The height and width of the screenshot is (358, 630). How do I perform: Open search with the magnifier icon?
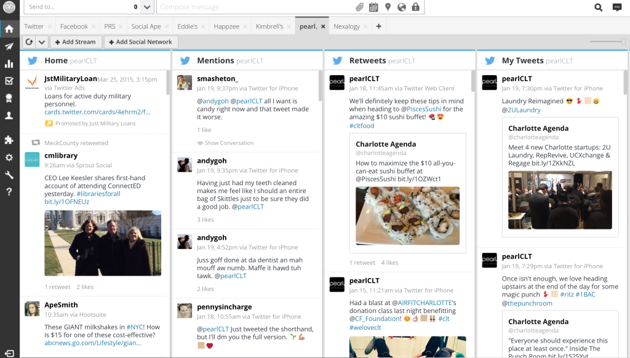tap(598, 7)
